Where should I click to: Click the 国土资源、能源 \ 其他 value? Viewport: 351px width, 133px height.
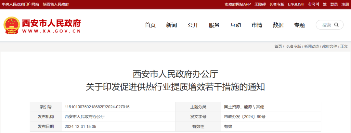pyautogui.click(x=244, y=107)
